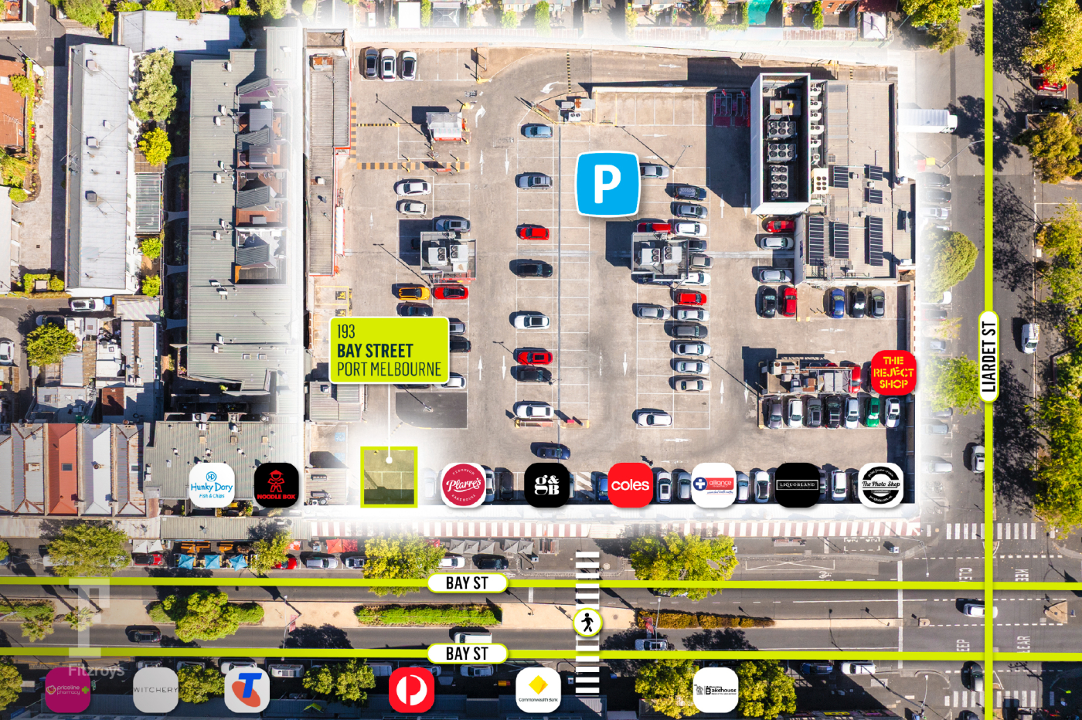The image size is (1082, 720).
Task: Click the Hunky Dory Fish & Chips icon
Action: pos(212,485)
